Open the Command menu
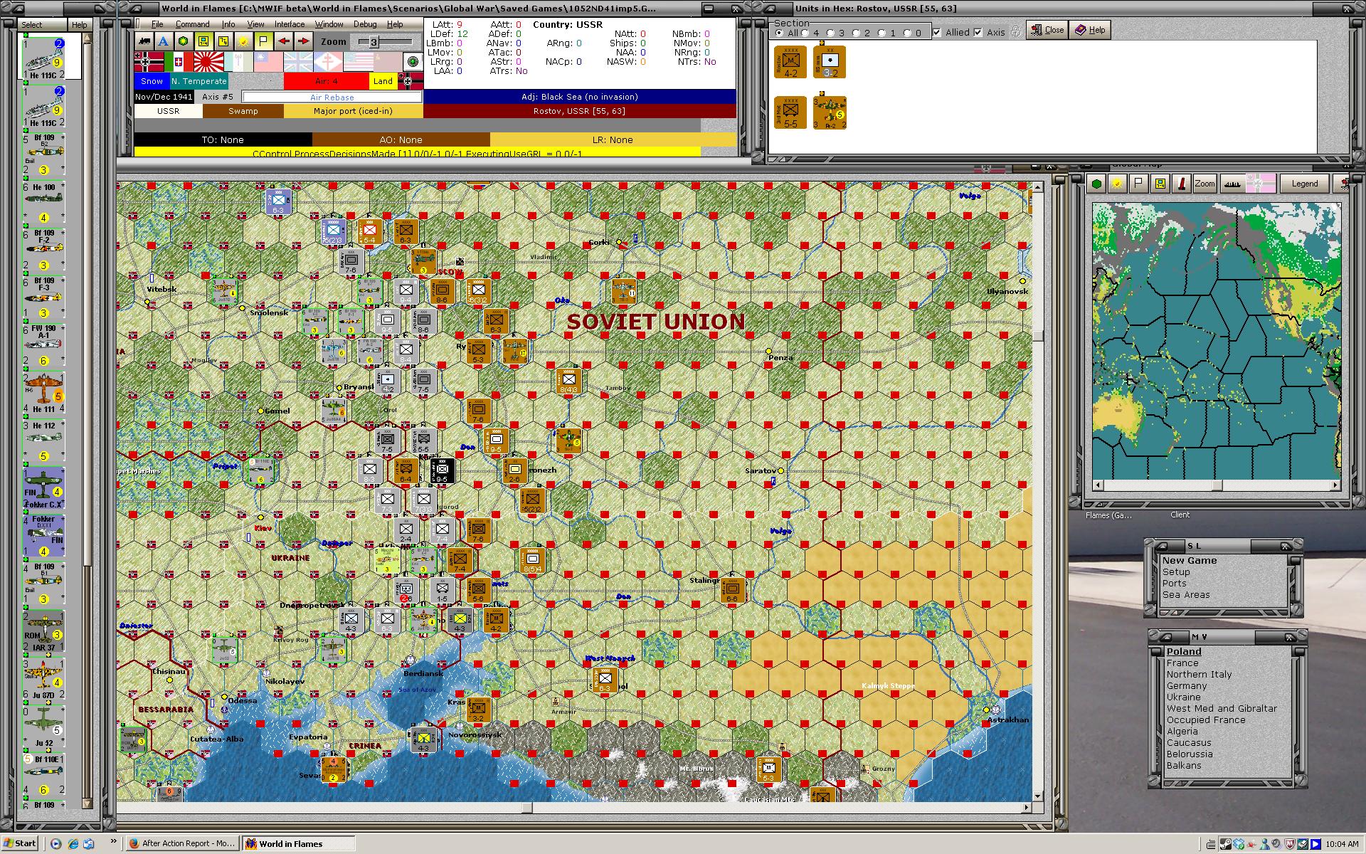1366x854 pixels. point(193,24)
